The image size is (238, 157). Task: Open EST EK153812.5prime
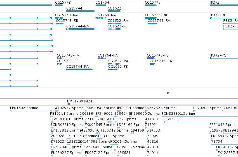pos(66,130)
